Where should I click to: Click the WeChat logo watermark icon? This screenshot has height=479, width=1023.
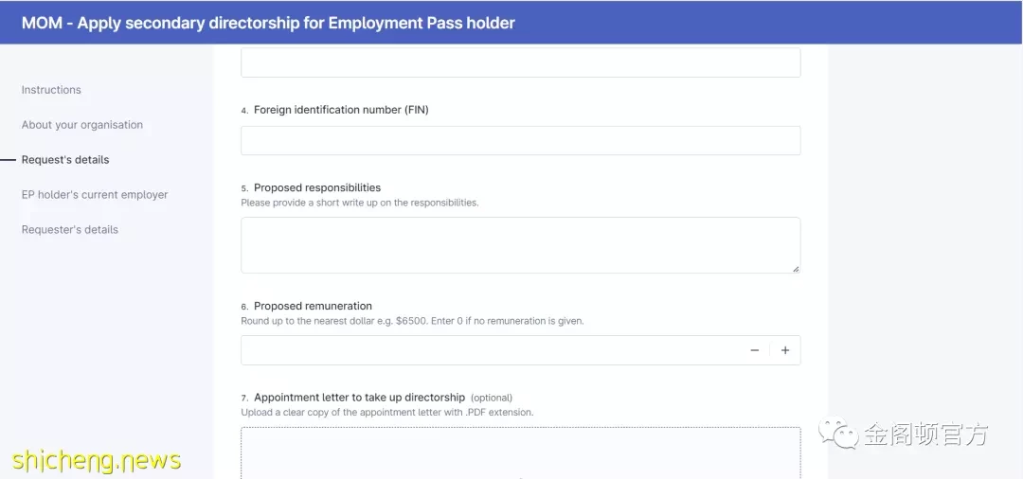[839, 433]
